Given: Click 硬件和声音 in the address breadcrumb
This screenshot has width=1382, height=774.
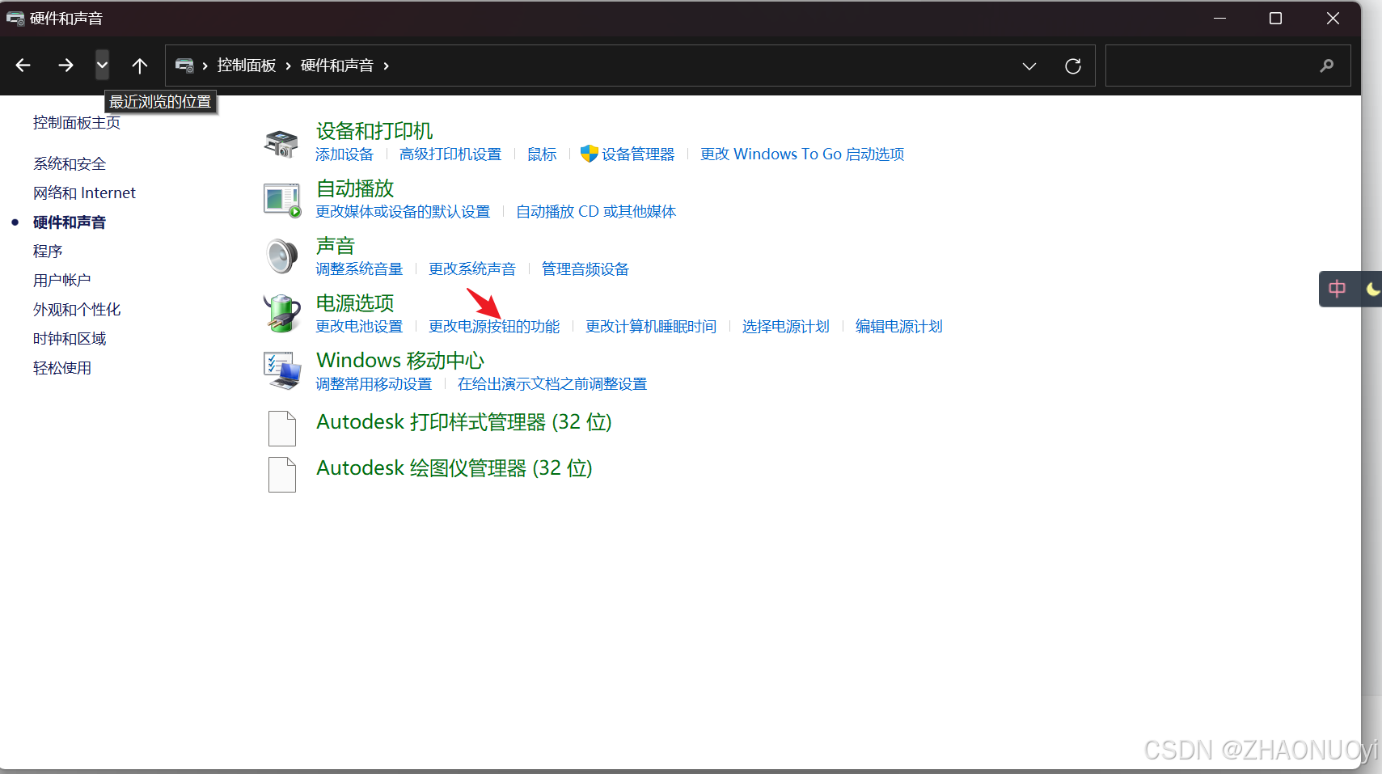Looking at the screenshot, I should (x=337, y=66).
